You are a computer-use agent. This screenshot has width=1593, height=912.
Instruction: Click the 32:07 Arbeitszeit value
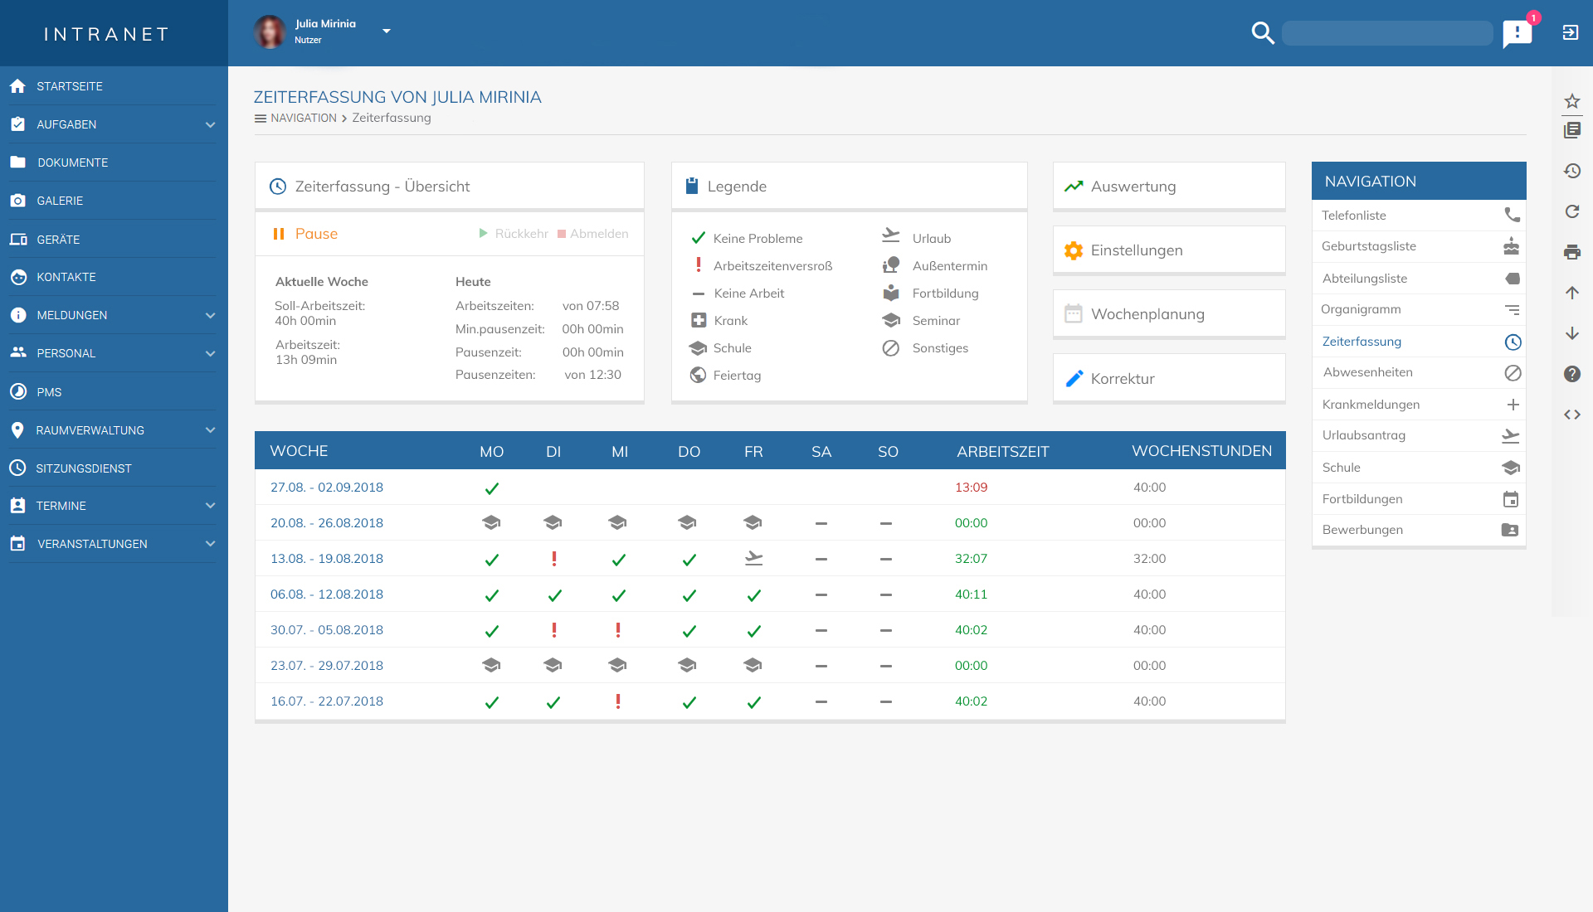[971, 559]
